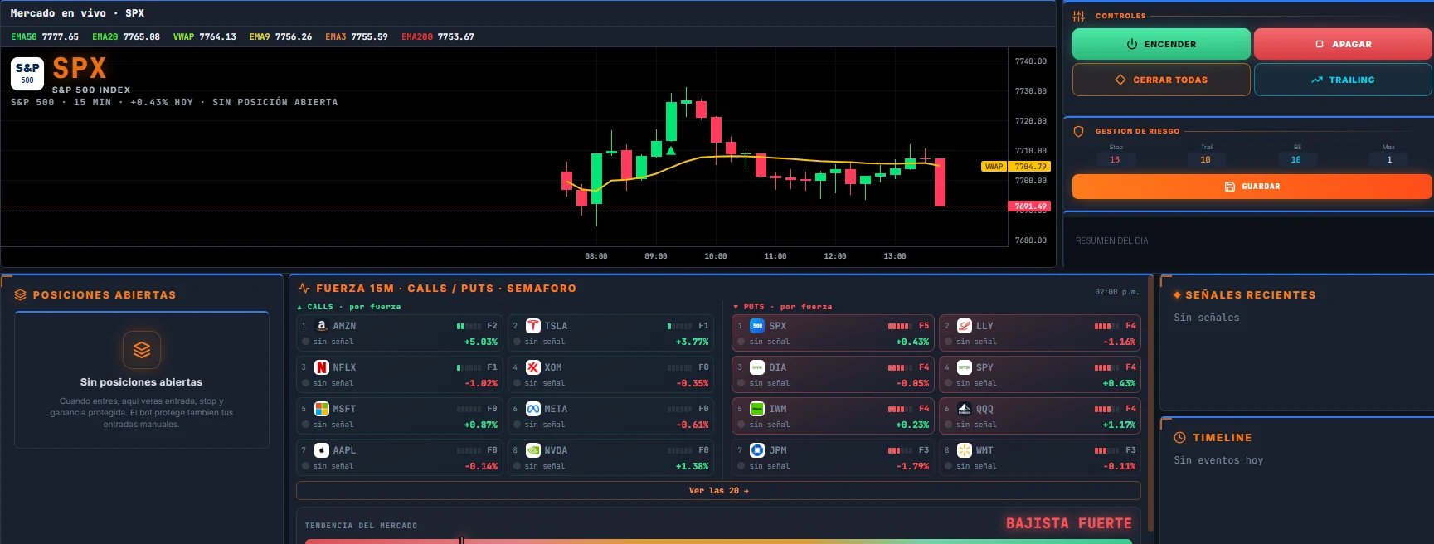Click the QQQ logo icon
1434x544 pixels.
[x=965, y=409]
